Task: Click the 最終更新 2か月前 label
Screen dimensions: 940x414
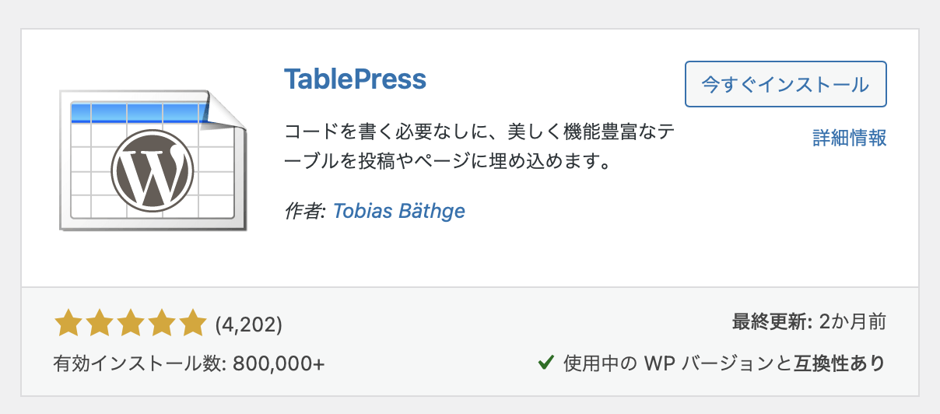Action: click(809, 322)
